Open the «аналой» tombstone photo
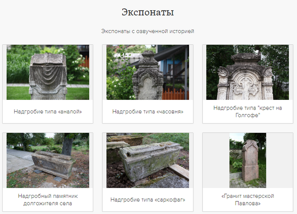 pyautogui.click(x=48, y=72)
